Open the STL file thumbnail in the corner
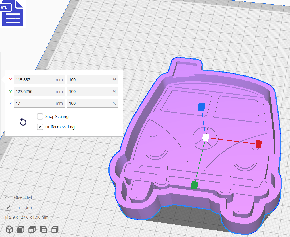The width and height of the screenshot is (290, 237). (x=13, y=13)
